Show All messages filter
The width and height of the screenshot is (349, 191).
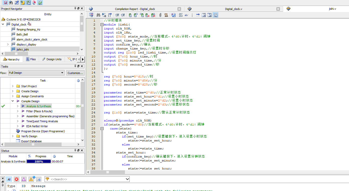point(9,179)
